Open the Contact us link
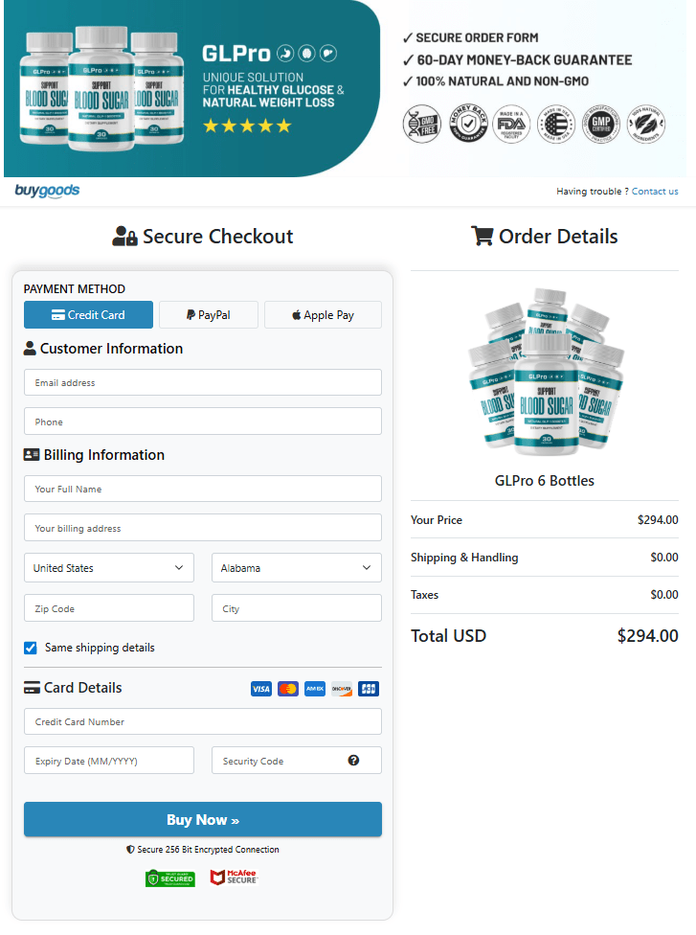The image size is (696, 935). click(655, 191)
